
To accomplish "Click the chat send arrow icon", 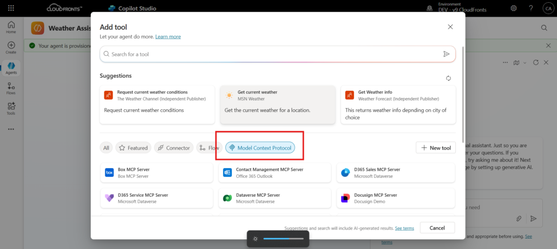I will pos(533,219).
